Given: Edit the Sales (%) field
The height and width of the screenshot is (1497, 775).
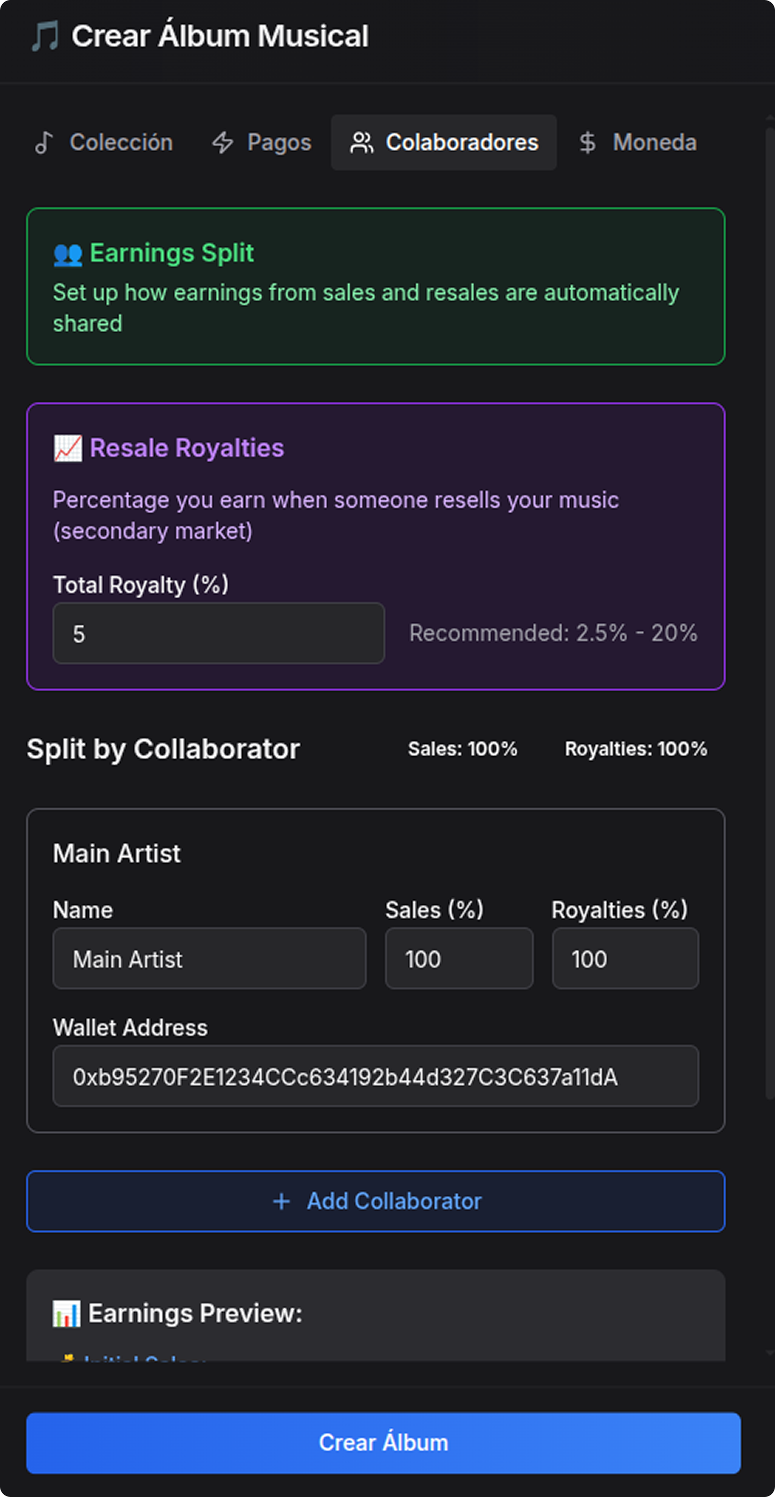Looking at the screenshot, I should click(x=458, y=959).
